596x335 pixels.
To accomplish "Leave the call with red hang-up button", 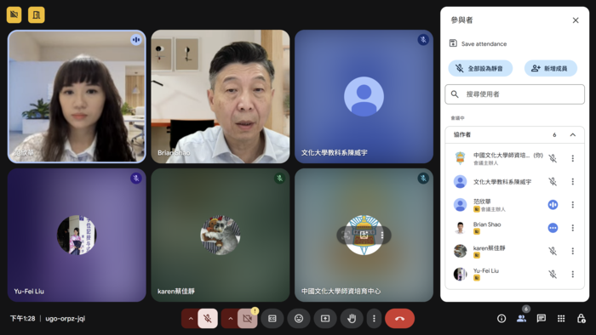I will click(x=399, y=319).
